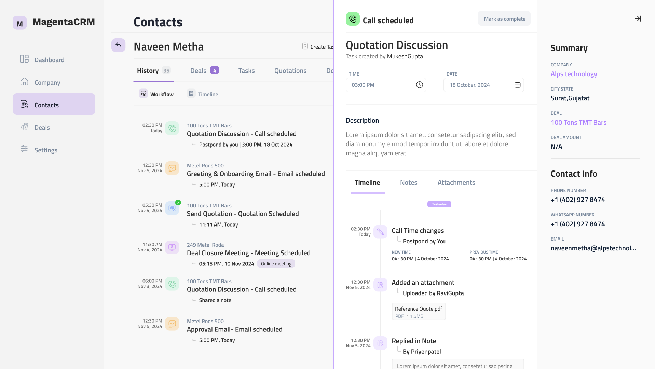
Task: Click the back arrow beside Naveen Metha
Action: click(x=118, y=45)
